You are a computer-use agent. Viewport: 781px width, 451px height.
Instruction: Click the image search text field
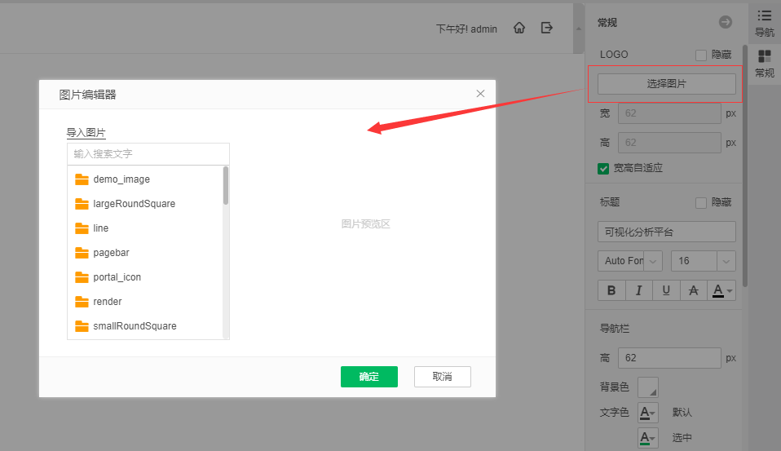tap(148, 154)
